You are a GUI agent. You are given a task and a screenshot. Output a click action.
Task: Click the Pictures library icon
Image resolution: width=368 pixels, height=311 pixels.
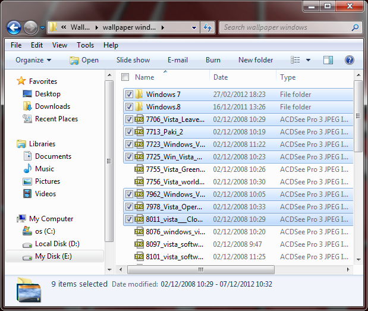click(27, 181)
